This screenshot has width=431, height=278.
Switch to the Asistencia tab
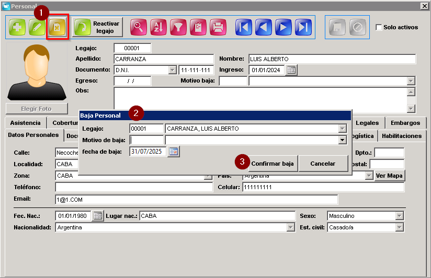coord(25,123)
